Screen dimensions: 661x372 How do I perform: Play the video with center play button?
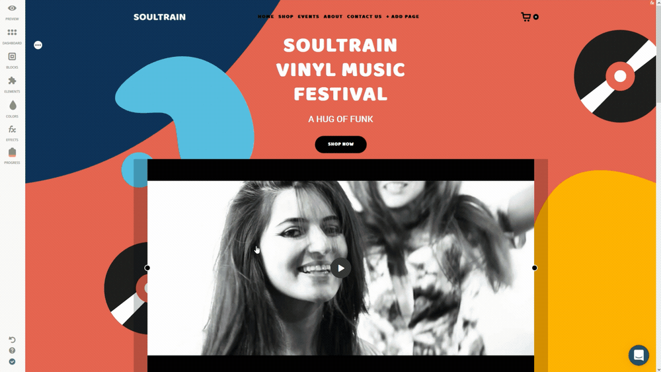point(340,268)
